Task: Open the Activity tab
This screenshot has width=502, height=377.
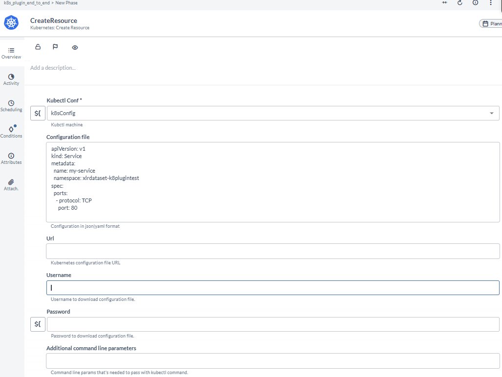Action: pos(11,79)
